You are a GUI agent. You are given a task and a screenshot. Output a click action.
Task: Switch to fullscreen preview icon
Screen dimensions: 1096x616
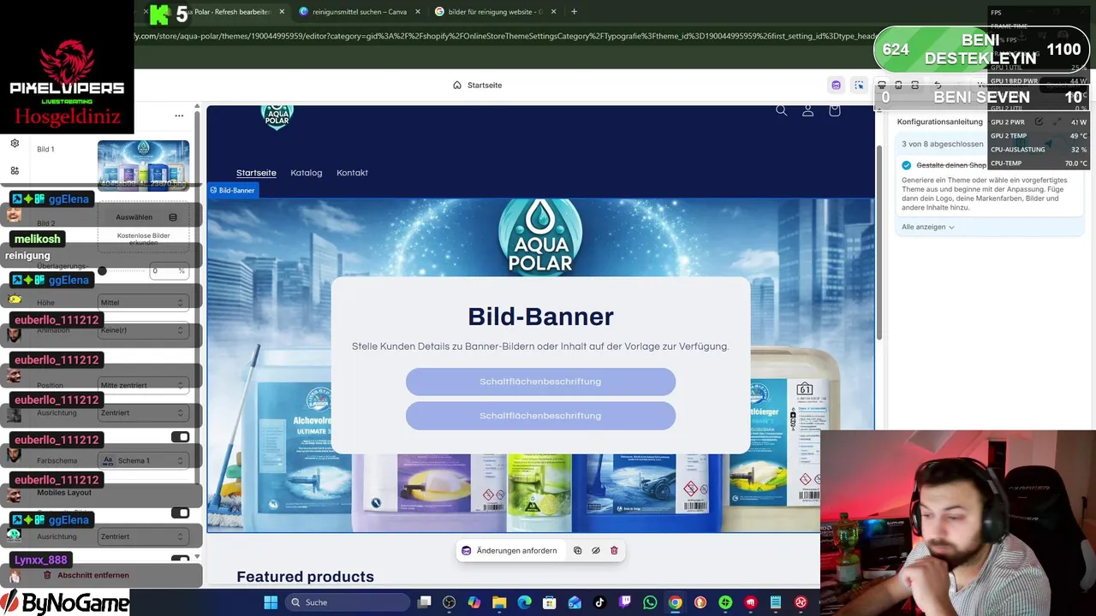(x=914, y=85)
